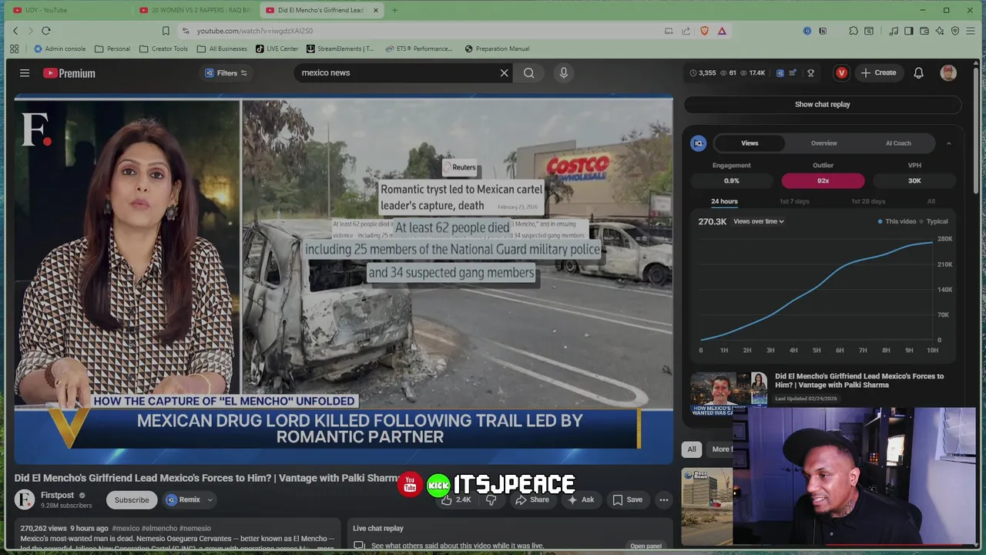986x555 pixels.
Task: Click Open panel for live chat replay
Action: pyautogui.click(x=646, y=546)
